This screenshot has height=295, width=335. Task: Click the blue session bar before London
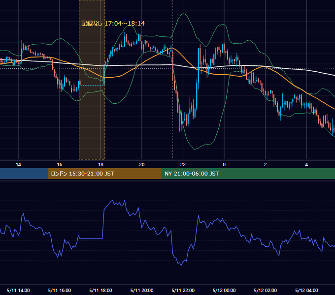pyautogui.click(x=24, y=174)
